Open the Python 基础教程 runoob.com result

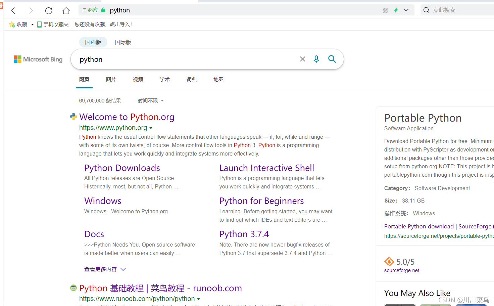160,288
